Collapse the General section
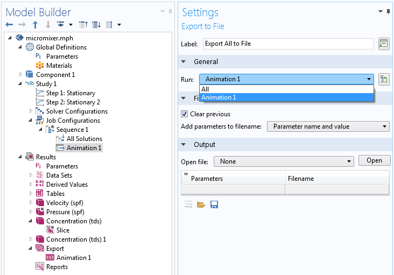Viewport: 394px width, 275px height. [184, 61]
